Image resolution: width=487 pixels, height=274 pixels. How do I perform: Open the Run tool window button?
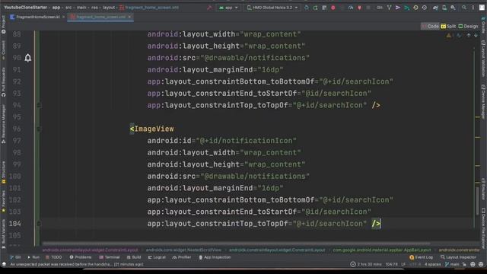pos(33,257)
